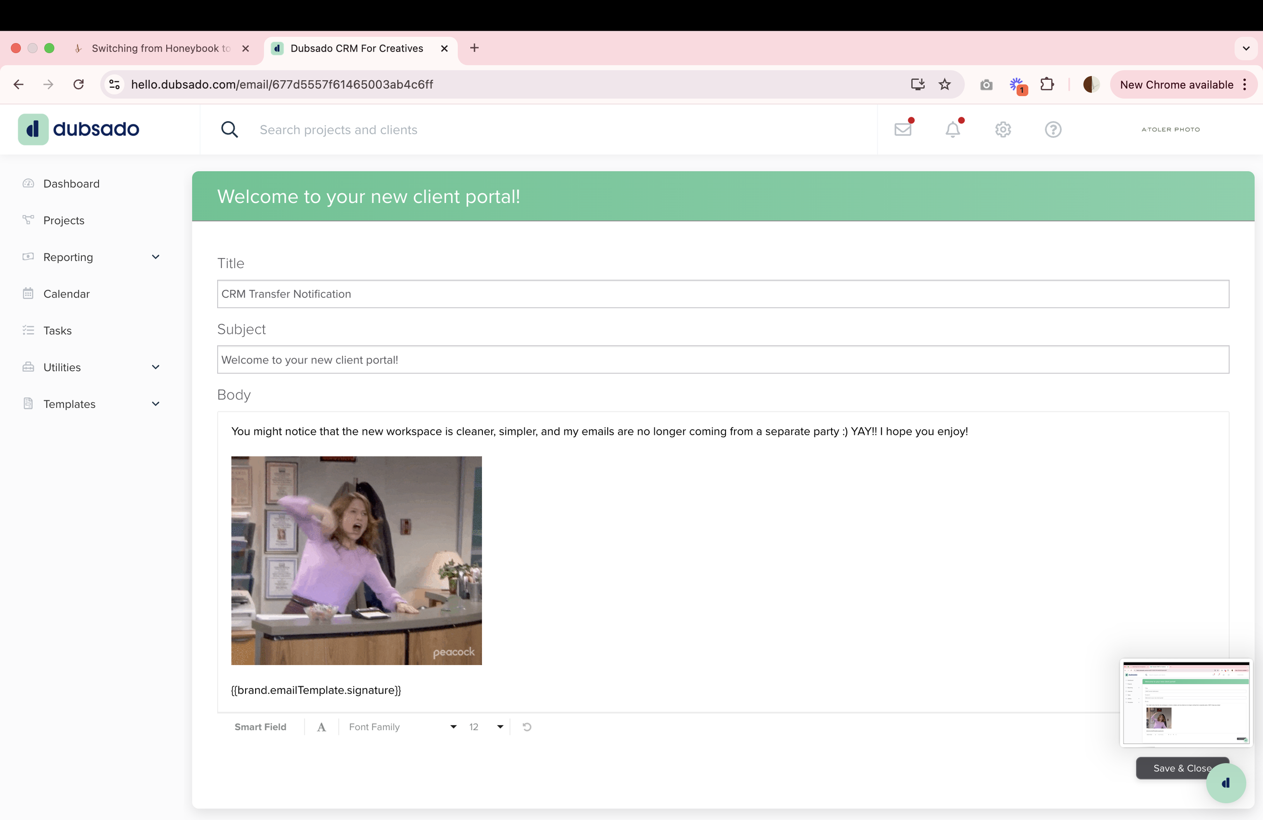1263x820 pixels.
Task: Open the Dubsado inbox mail icon
Action: [902, 129]
